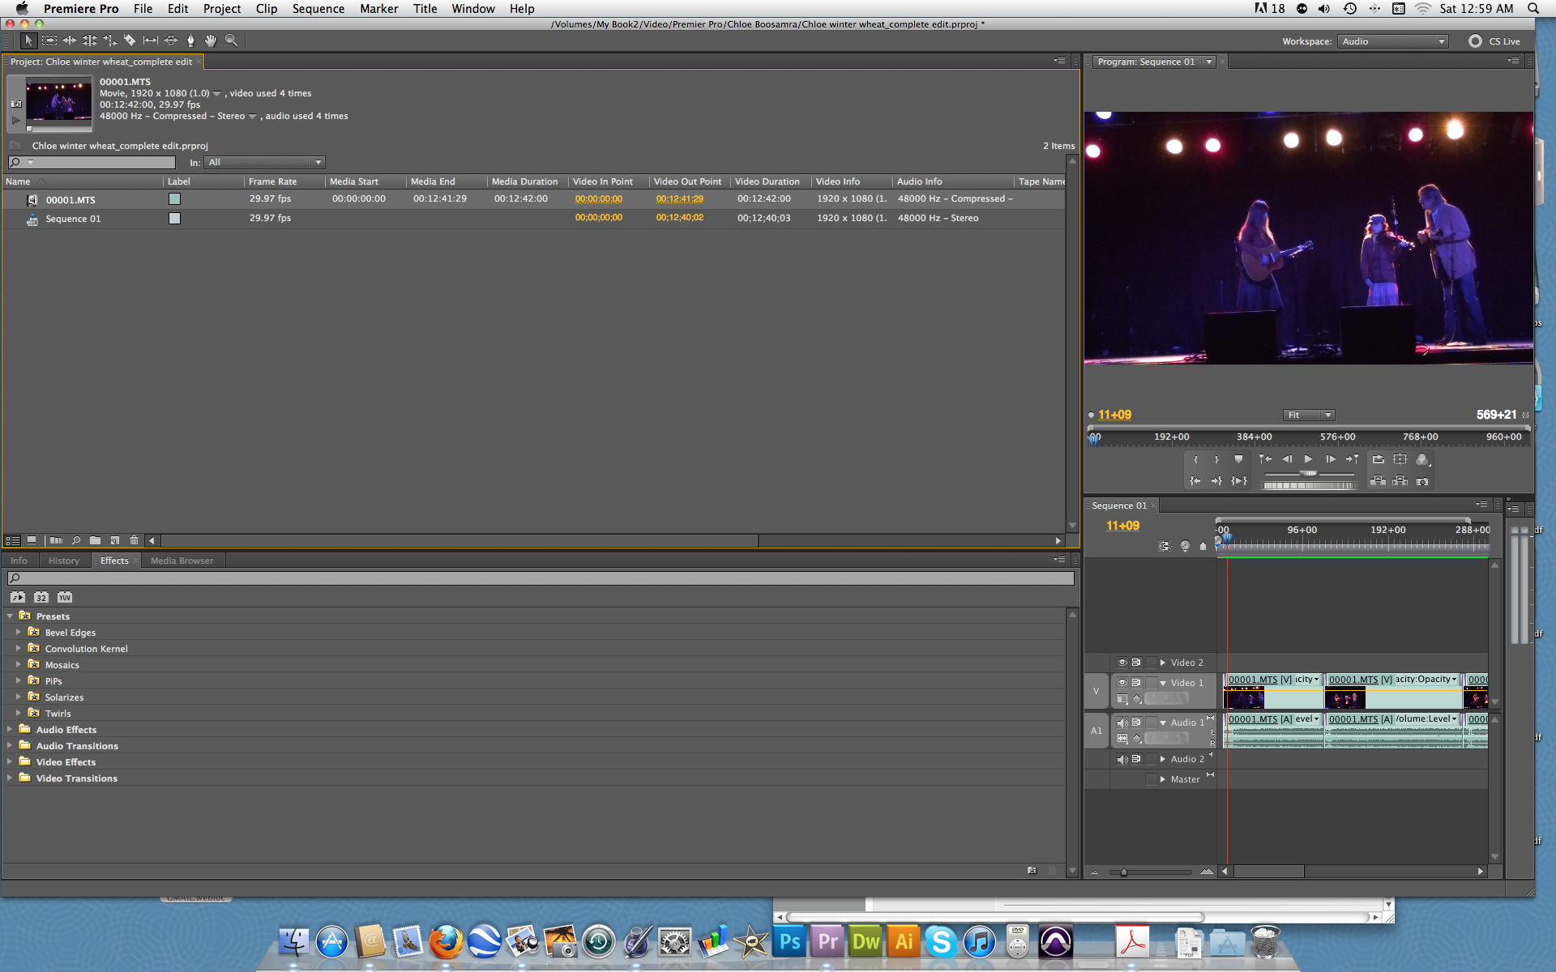Go to next marker in Program monitor
This screenshot has height=972, width=1556.
1352,459
